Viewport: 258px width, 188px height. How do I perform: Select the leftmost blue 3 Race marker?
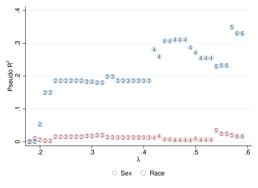point(87,82)
